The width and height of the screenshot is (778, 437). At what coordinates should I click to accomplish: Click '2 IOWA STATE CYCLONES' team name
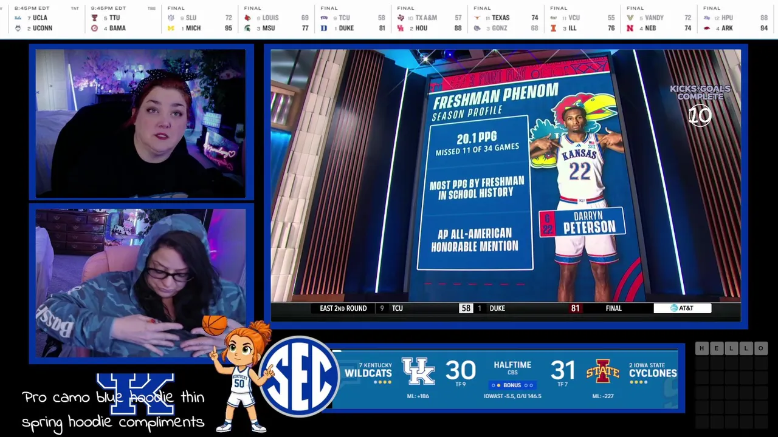[652, 370]
